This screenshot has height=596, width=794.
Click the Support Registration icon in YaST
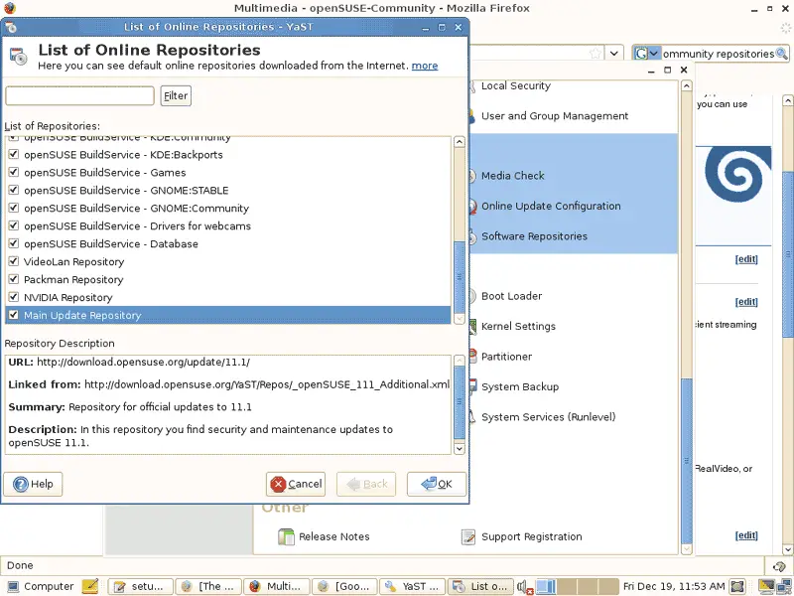click(468, 536)
